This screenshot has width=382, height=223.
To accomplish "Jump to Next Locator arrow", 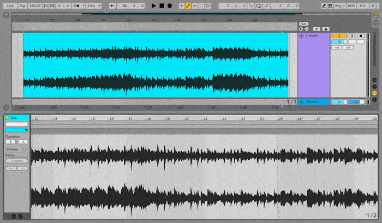I will point(307,29).
